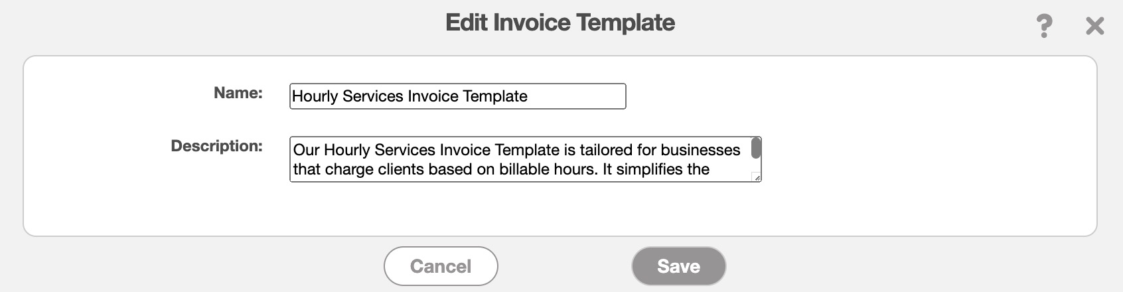Click the Description scrollbar track below thumb
The height and width of the screenshot is (292, 1123).
755,166
